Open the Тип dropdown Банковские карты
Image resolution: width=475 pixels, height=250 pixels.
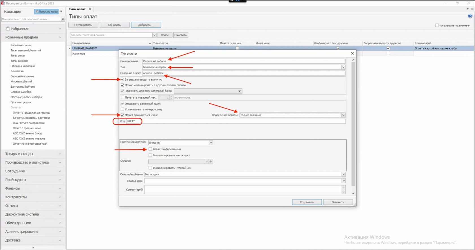tap(343, 67)
